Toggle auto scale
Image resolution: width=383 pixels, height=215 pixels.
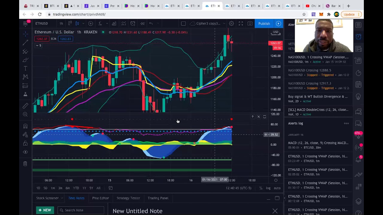coord(277,188)
